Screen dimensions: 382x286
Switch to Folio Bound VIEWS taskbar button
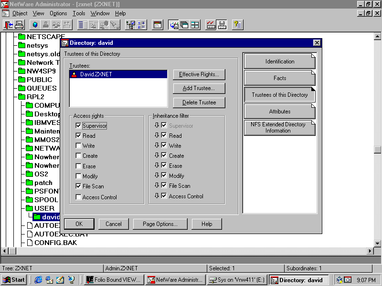pyautogui.click(x=114, y=280)
